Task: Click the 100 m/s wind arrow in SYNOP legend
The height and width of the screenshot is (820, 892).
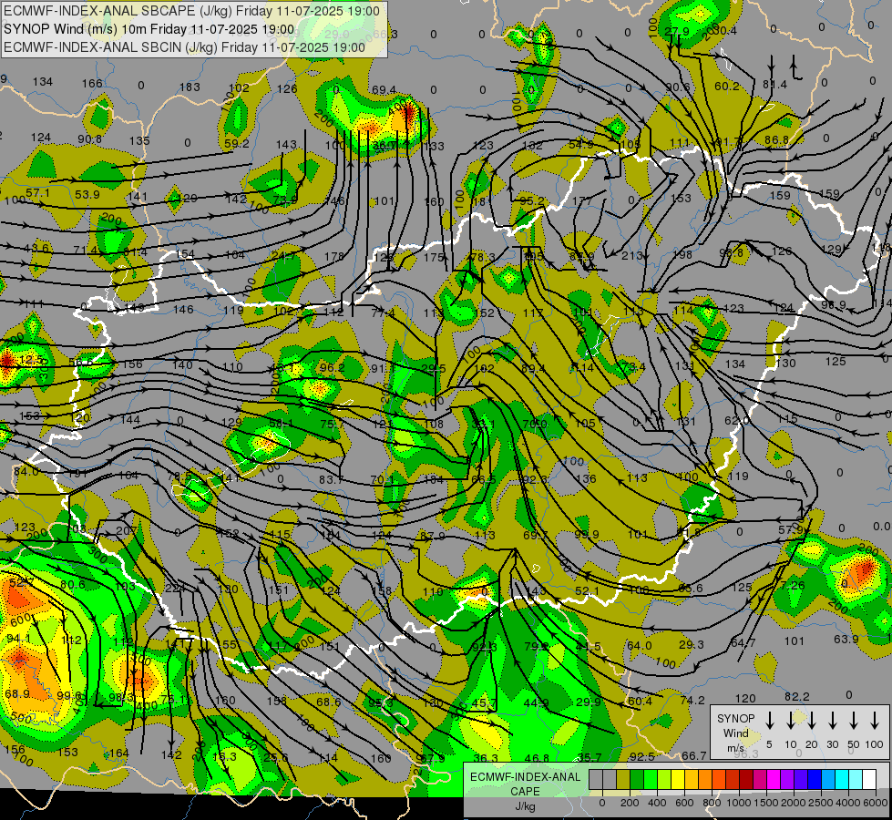Action: [875, 721]
